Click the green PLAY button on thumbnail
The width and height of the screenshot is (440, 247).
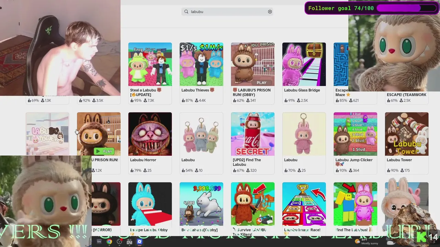(104, 151)
